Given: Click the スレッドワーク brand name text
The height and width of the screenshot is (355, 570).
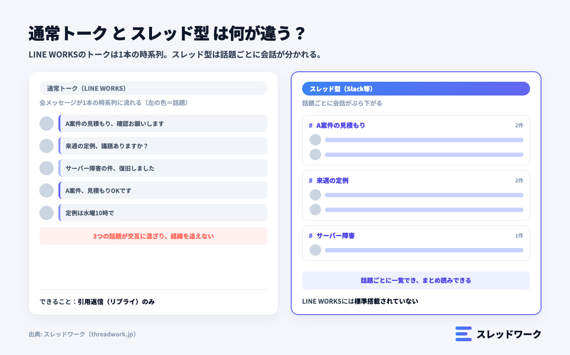Looking at the screenshot, I should point(509,334).
